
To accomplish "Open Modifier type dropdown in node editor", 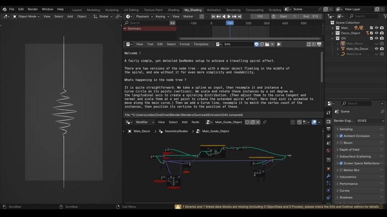I will coord(145,122).
